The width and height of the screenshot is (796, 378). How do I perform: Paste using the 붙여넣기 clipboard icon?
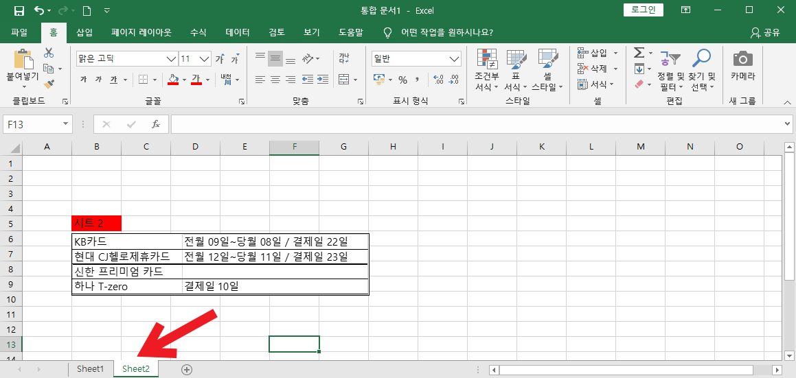pyautogui.click(x=23, y=60)
